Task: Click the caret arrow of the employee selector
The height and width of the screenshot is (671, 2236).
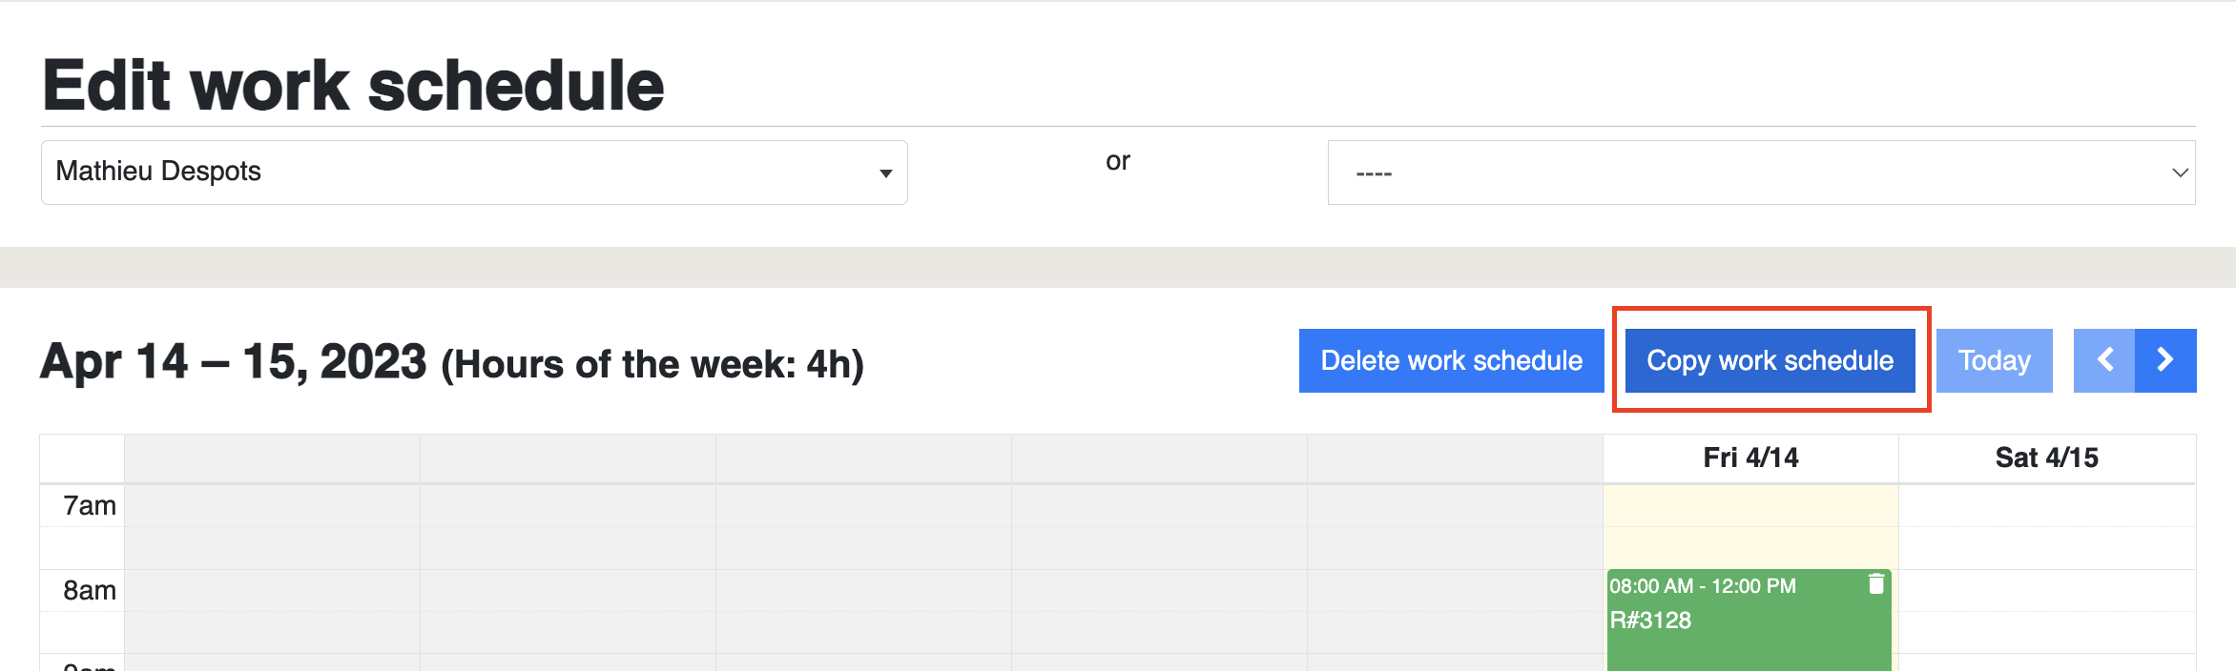Action: [x=885, y=173]
